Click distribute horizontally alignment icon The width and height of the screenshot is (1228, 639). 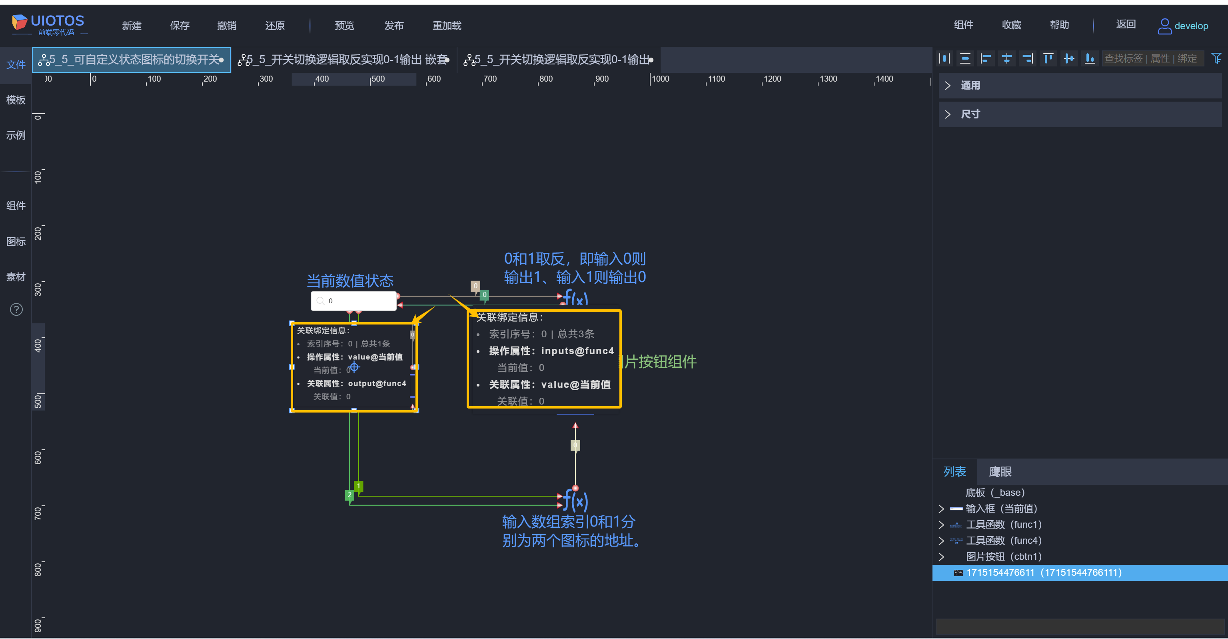pos(944,58)
